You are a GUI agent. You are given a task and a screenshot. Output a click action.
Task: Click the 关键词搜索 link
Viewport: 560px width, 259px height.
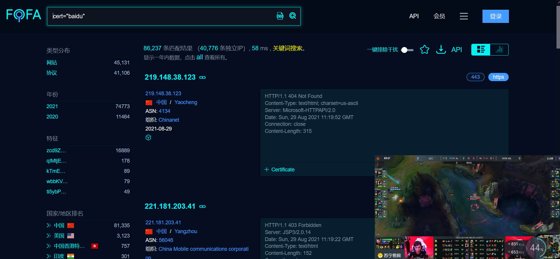pyautogui.click(x=287, y=48)
